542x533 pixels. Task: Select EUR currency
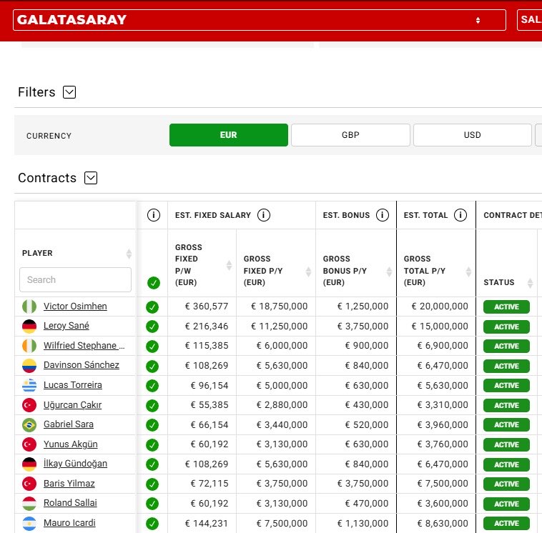click(229, 135)
